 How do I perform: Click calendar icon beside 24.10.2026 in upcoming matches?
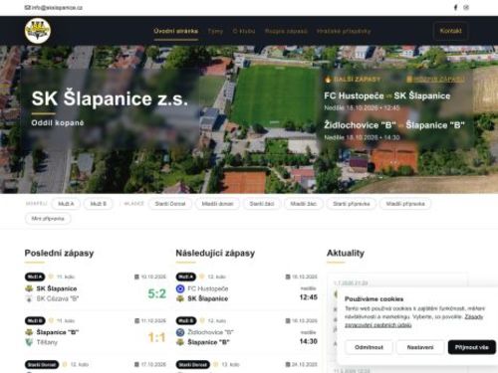coord(288,364)
